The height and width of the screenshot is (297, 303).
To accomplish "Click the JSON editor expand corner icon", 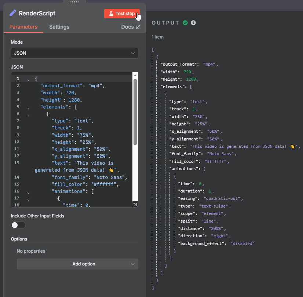I will click(x=135, y=204).
